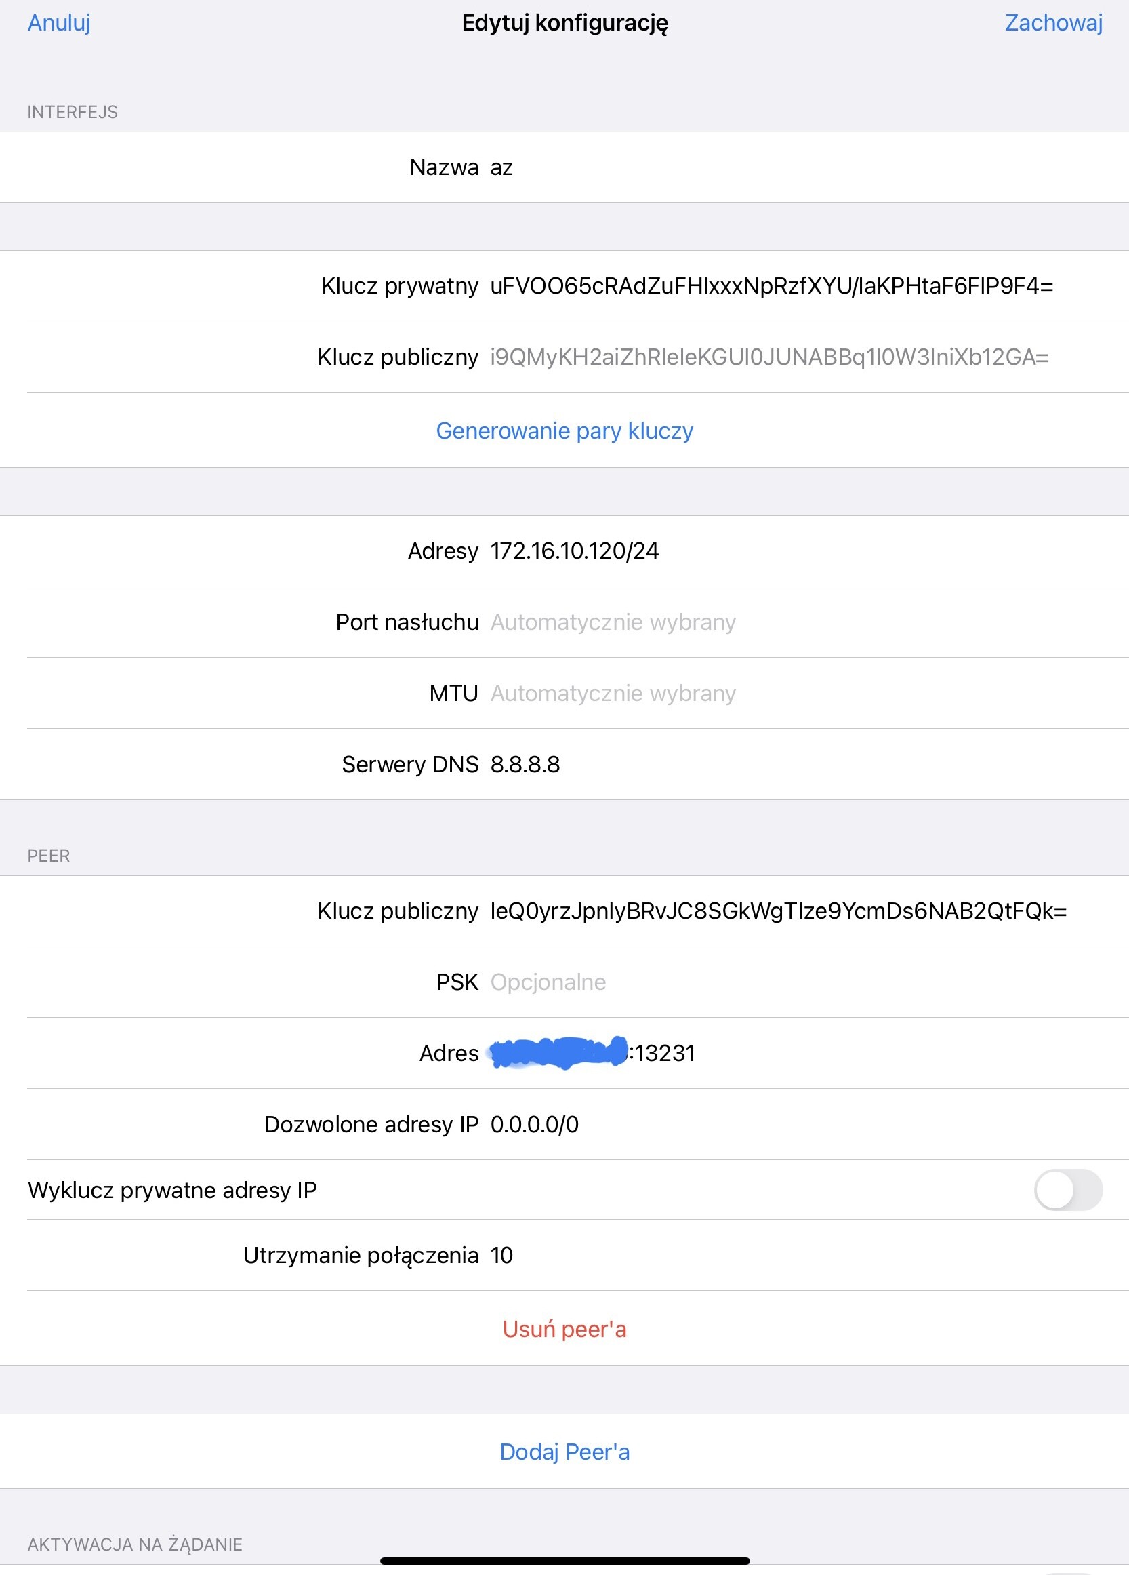Tap 'Dodaj Peer'a' to add a peer
1129x1575 pixels.
pos(563,1452)
